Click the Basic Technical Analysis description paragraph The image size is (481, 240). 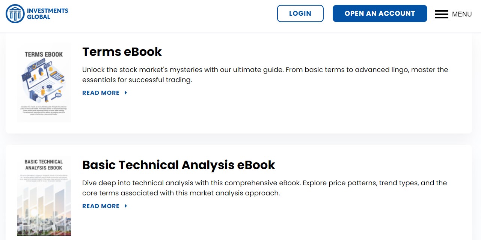click(264, 188)
